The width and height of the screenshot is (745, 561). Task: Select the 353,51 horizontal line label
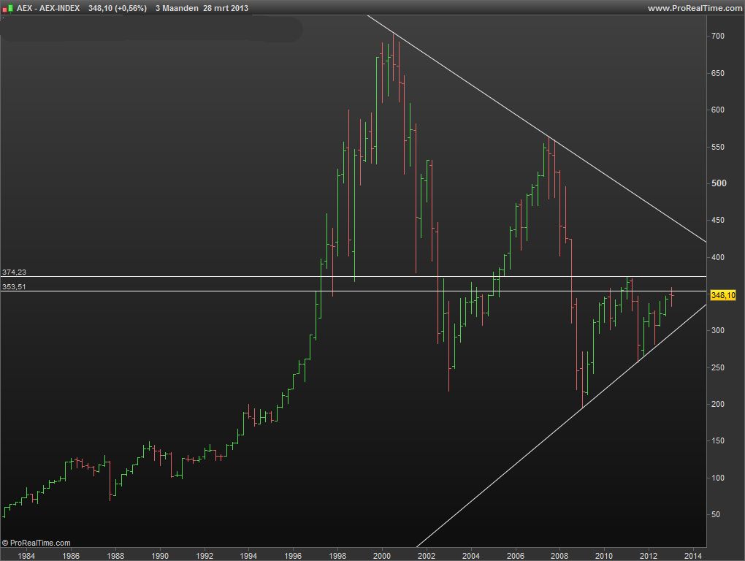[14, 287]
